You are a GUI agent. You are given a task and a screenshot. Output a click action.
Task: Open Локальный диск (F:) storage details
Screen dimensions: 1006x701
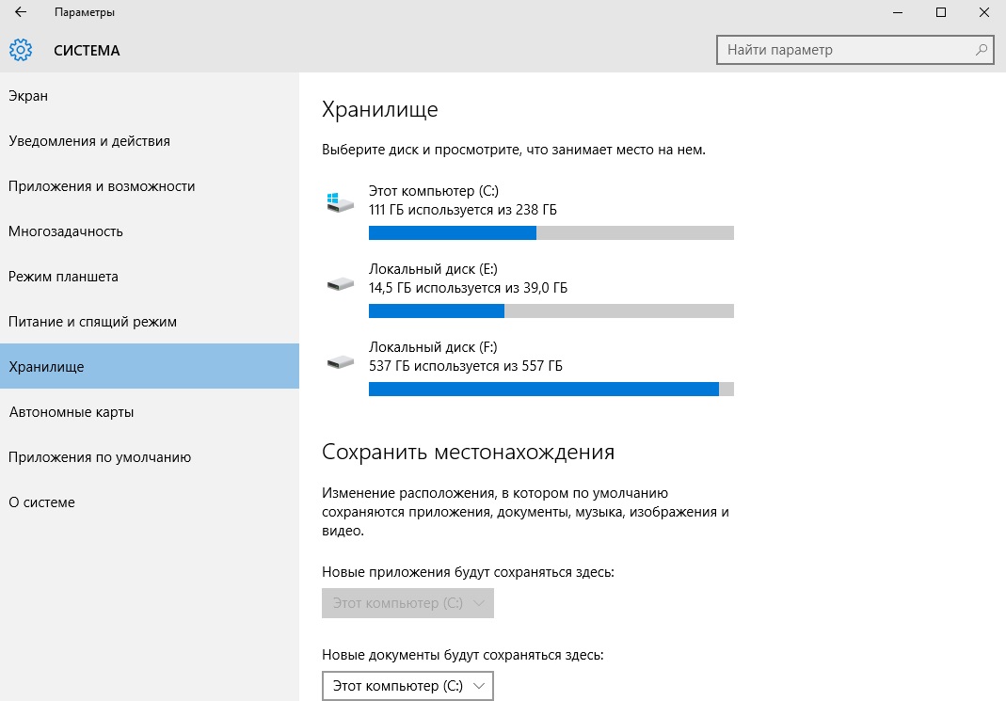pyautogui.click(x=530, y=368)
